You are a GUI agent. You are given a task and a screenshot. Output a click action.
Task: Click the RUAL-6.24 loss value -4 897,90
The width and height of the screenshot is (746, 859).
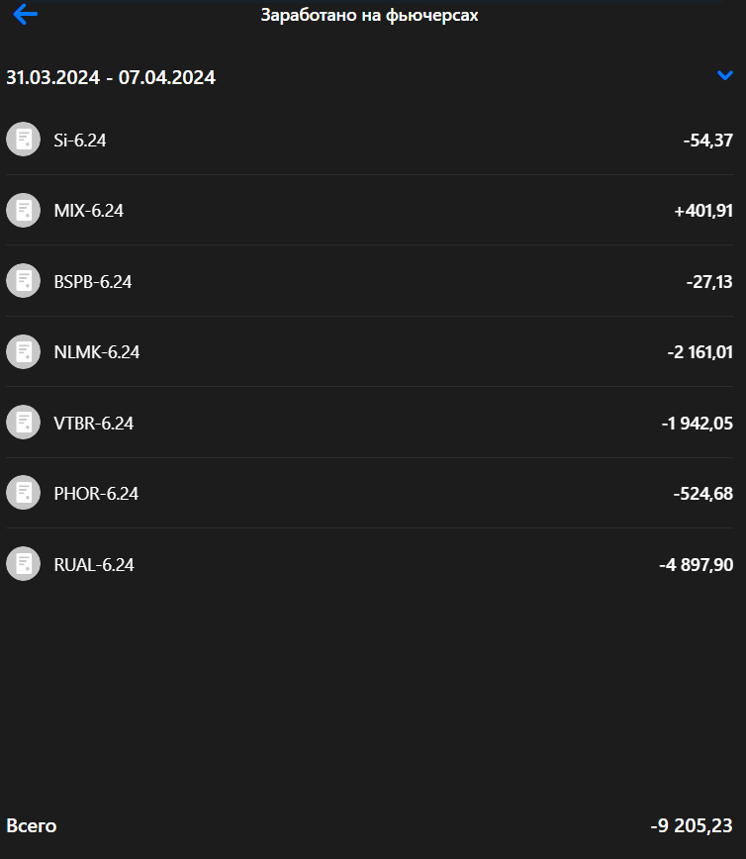click(x=696, y=565)
